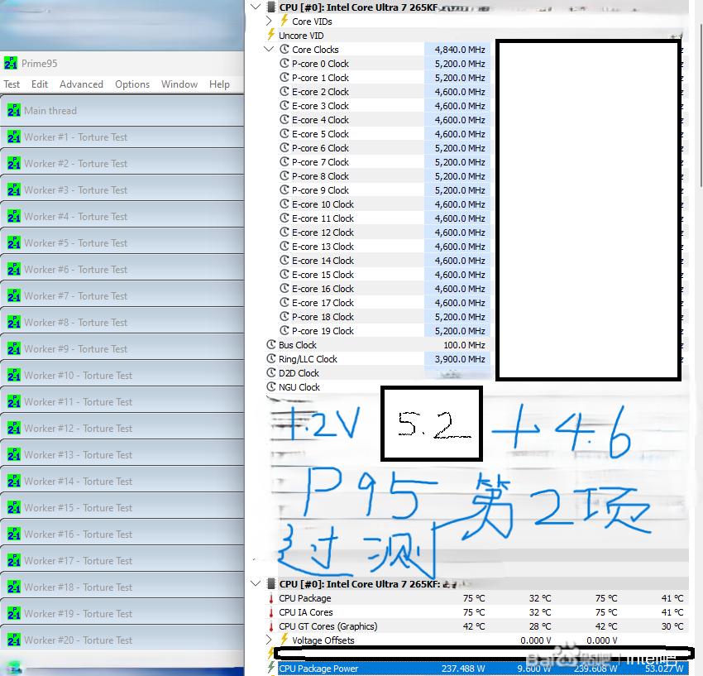Screen dimensions: 703x676
Task: Click the Worker #10 Torture Test icon
Action: tap(14, 375)
